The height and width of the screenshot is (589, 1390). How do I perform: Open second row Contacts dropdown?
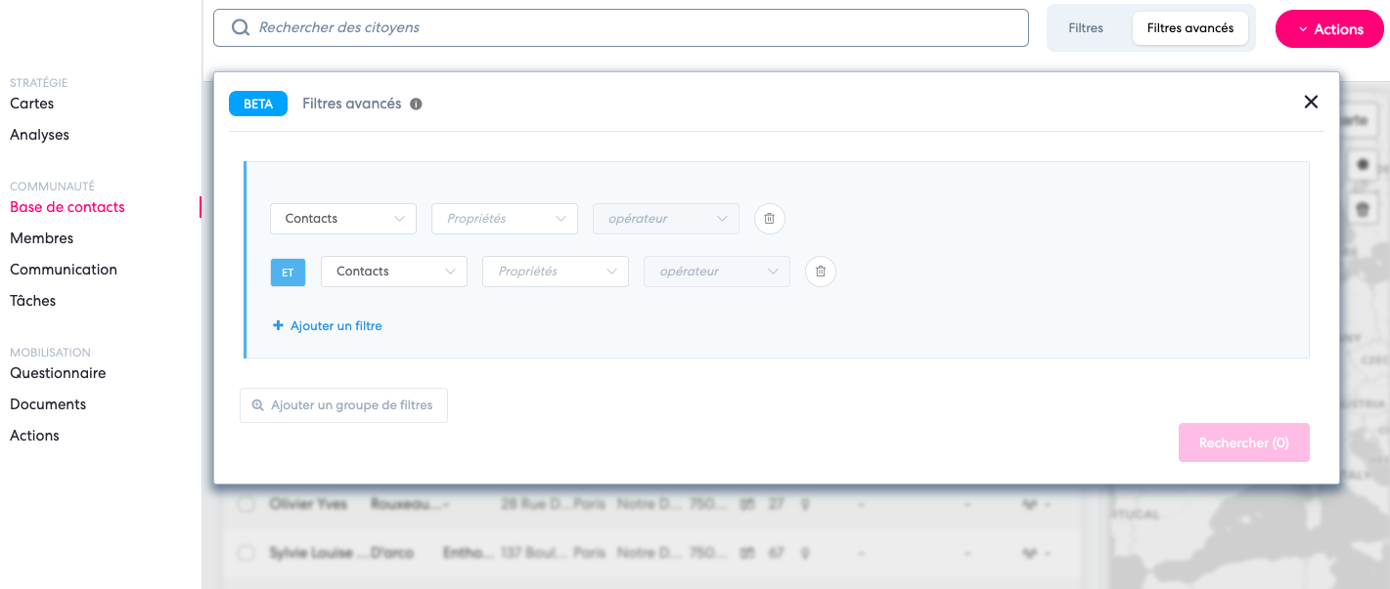(x=394, y=272)
